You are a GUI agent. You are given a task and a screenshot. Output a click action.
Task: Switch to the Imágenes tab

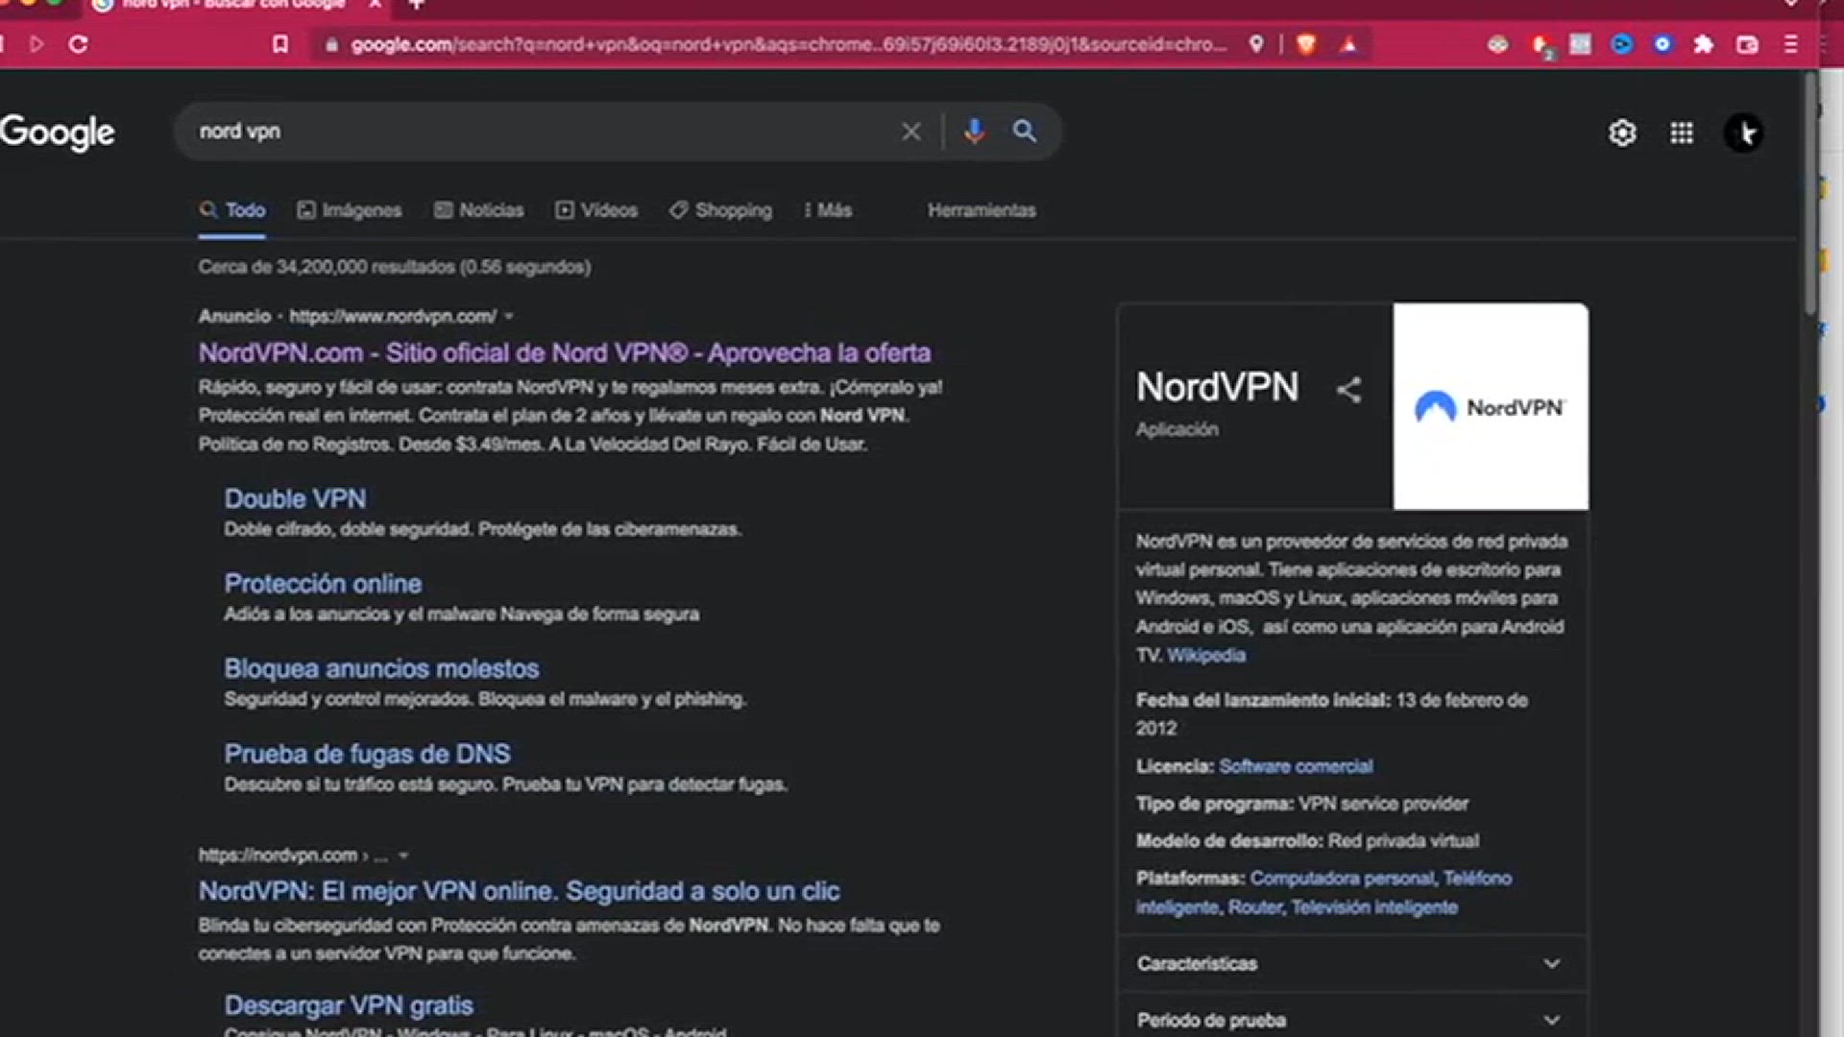[x=350, y=210]
